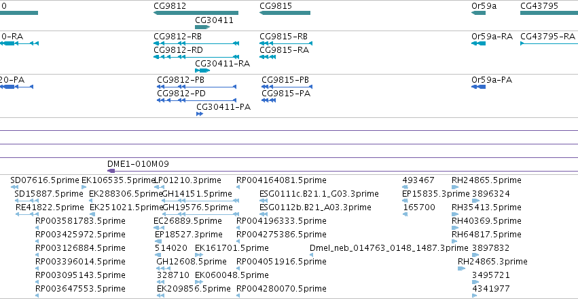Click the EK161701.5prime EST arrow
578x299 pixels.
(199, 255)
